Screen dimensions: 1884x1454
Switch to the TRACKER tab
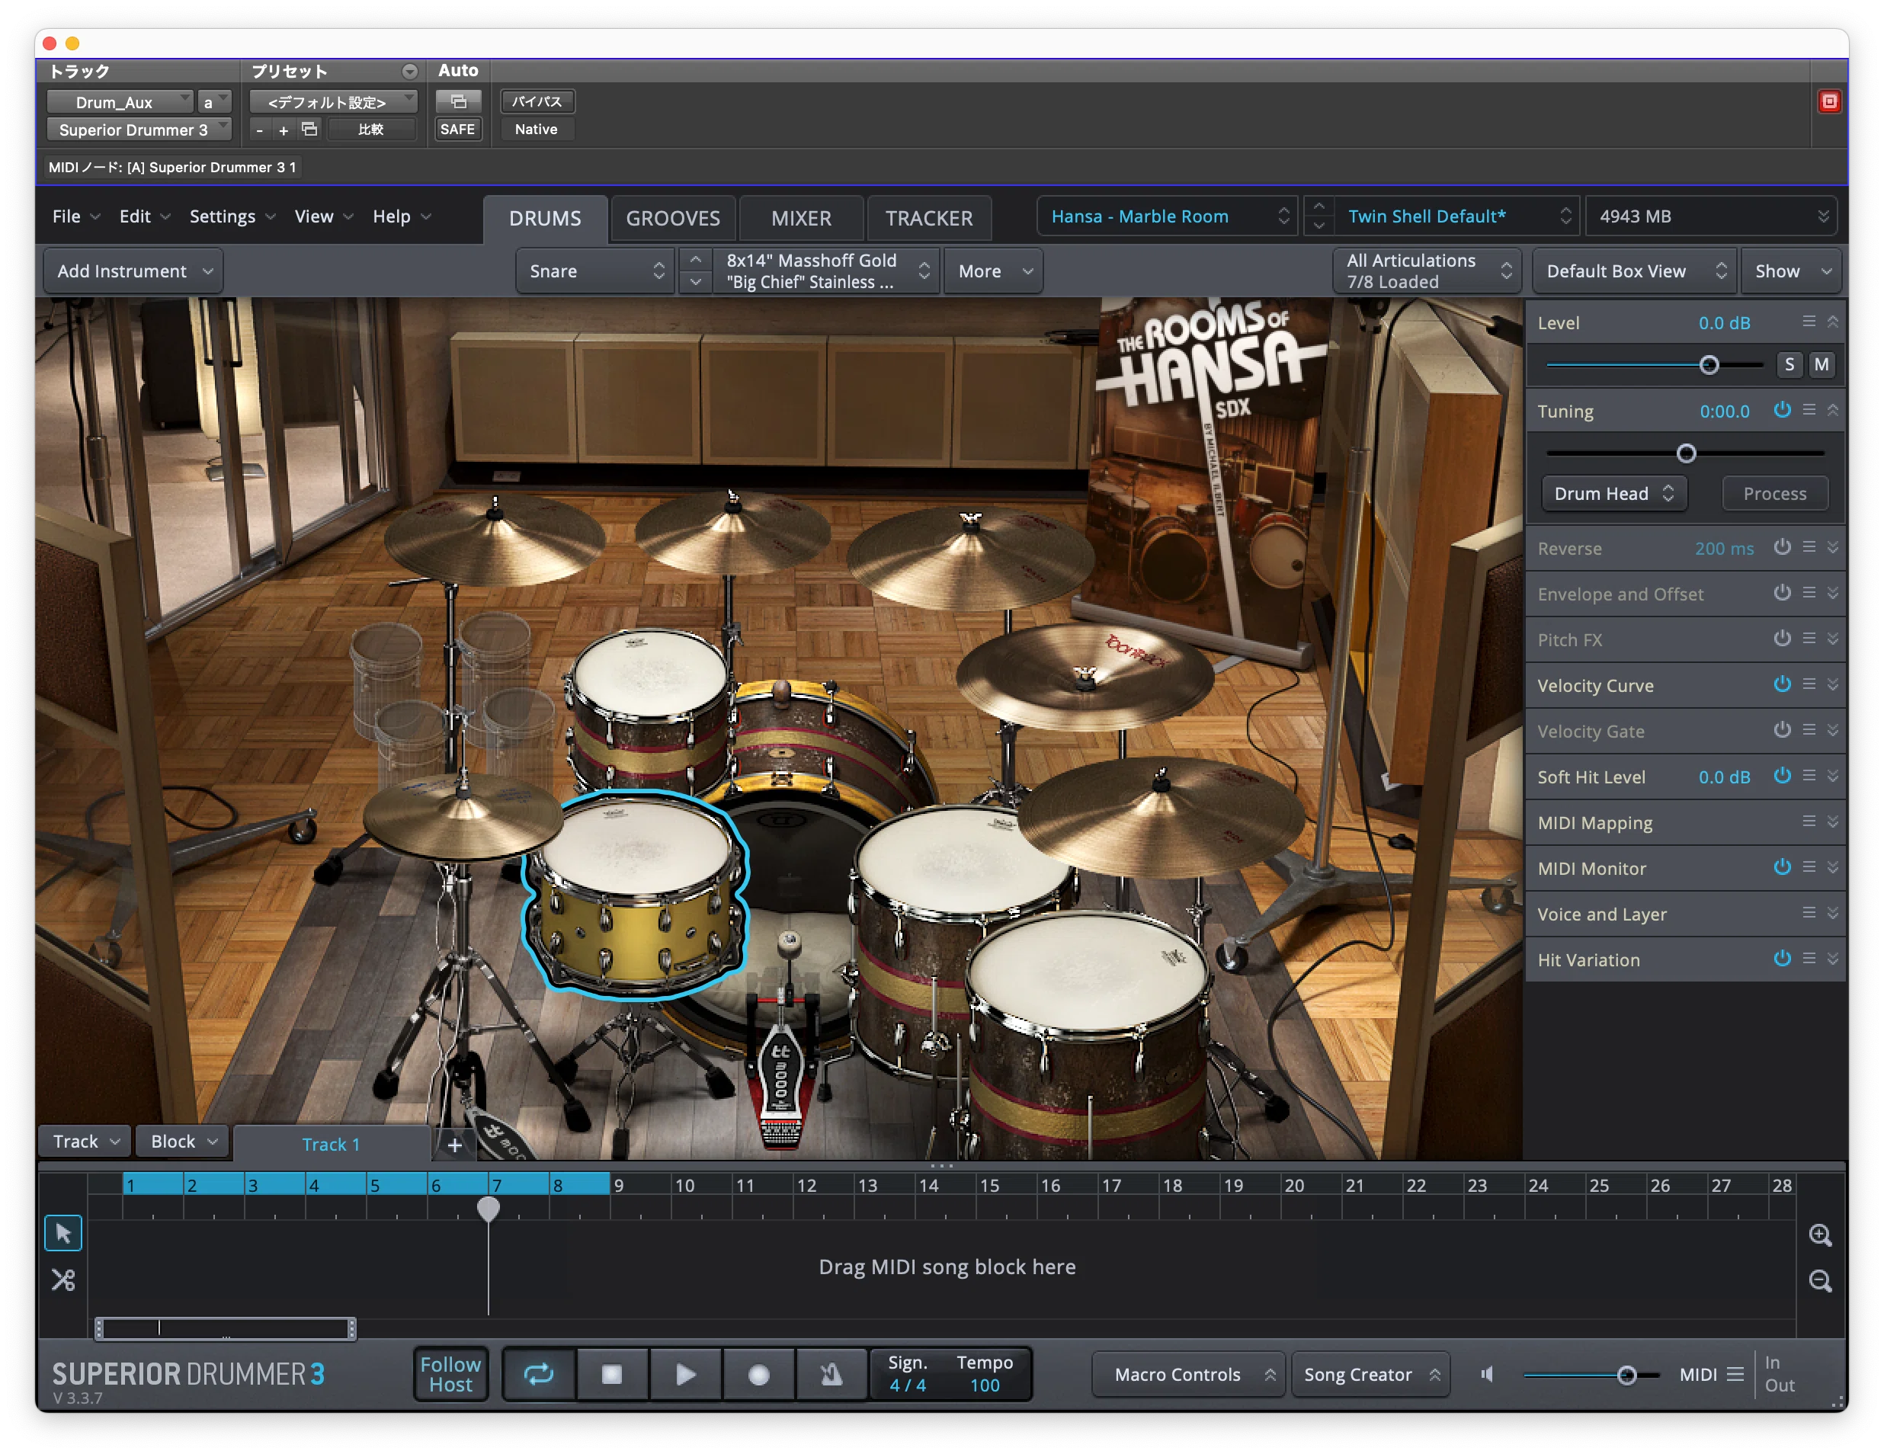point(929,218)
